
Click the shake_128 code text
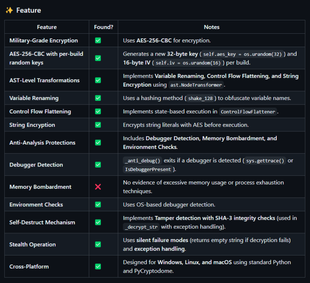click(x=201, y=98)
